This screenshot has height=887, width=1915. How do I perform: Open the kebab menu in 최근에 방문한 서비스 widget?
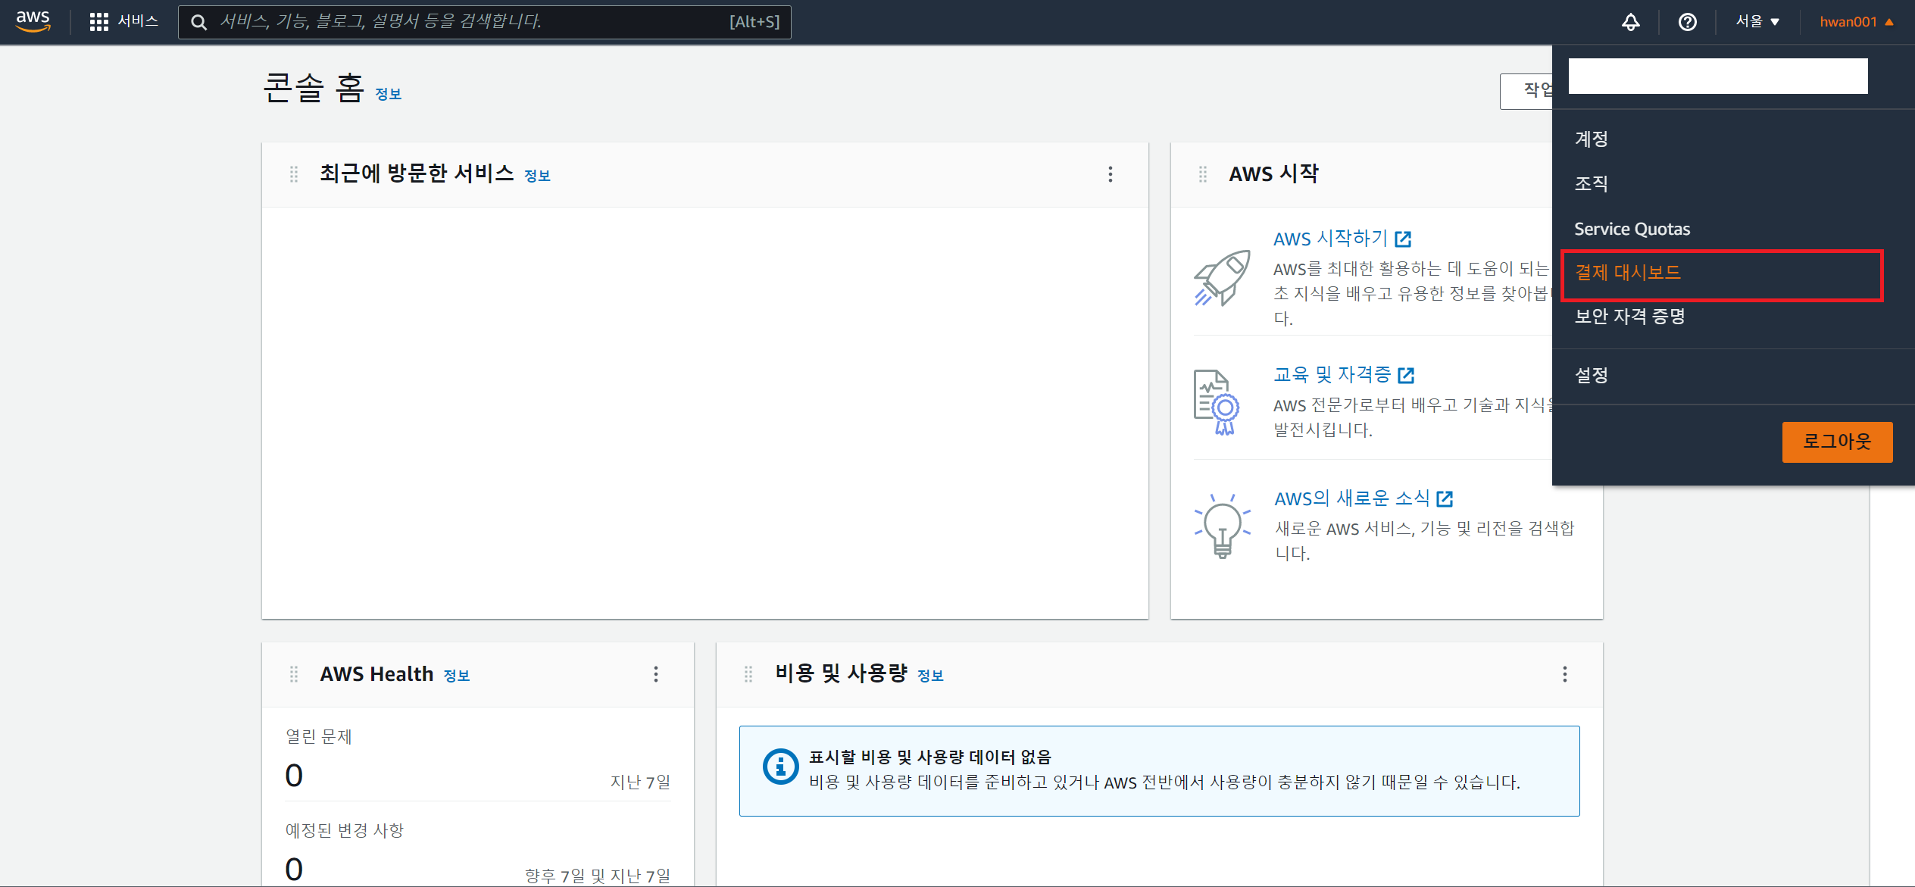[x=1110, y=174]
